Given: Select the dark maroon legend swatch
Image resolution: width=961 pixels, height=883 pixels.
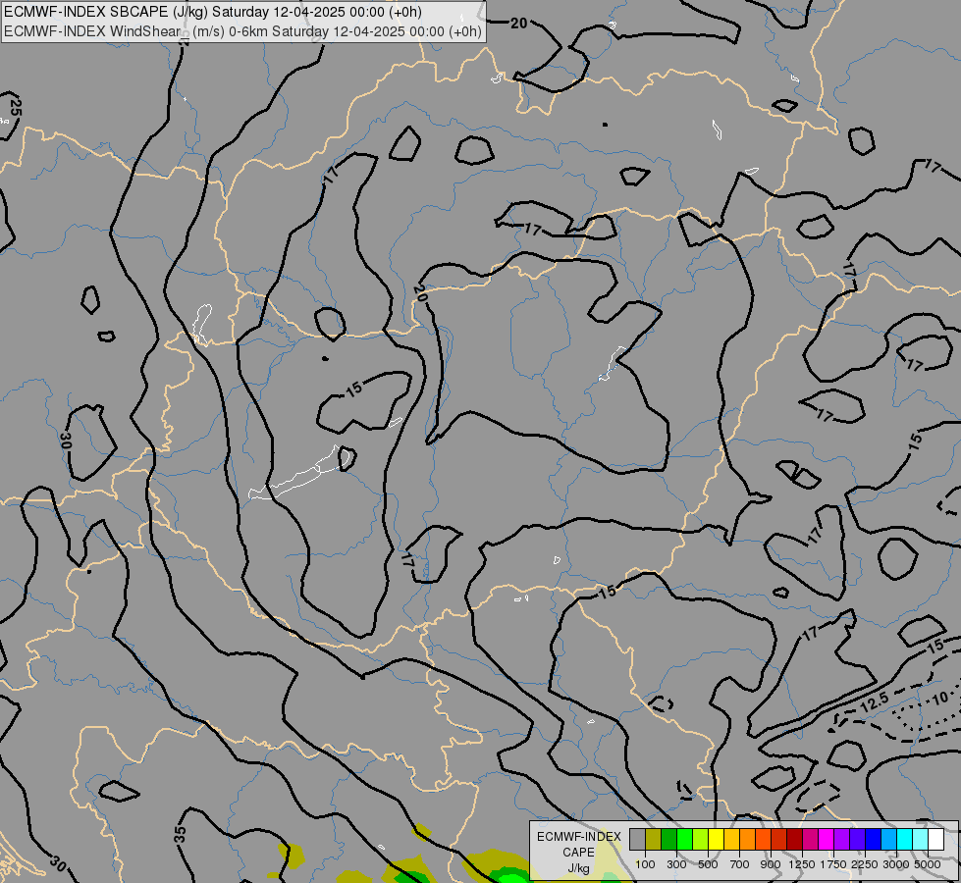Looking at the screenshot, I should click(794, 840).
